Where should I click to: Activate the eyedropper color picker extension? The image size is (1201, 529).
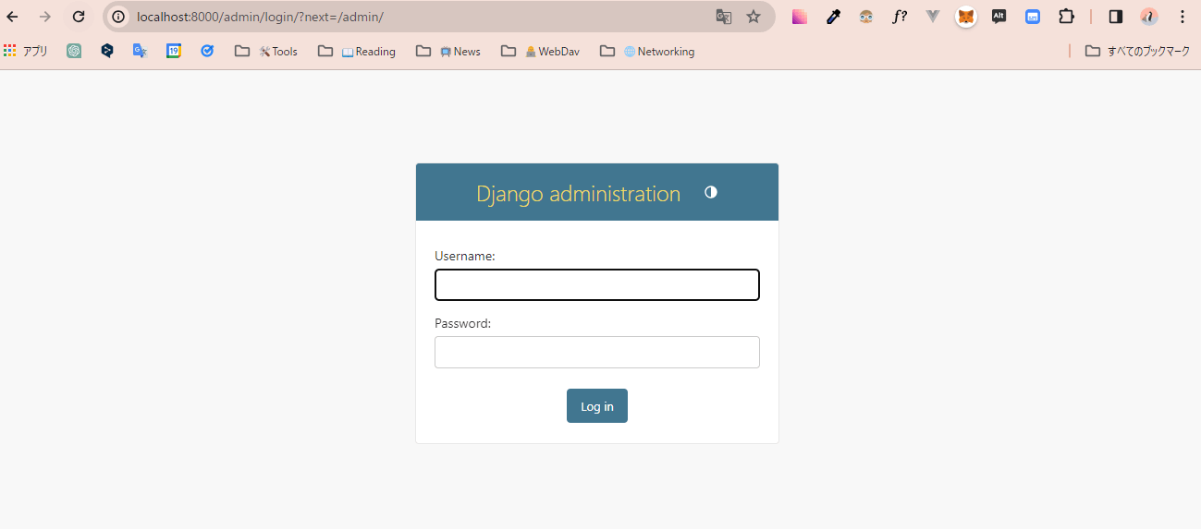click(x=833, y=17)
